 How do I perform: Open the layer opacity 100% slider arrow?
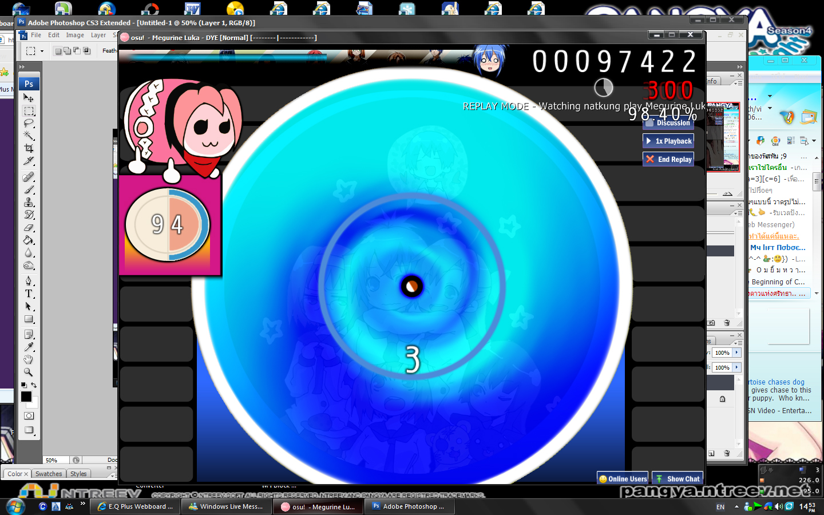click(737, 352)
